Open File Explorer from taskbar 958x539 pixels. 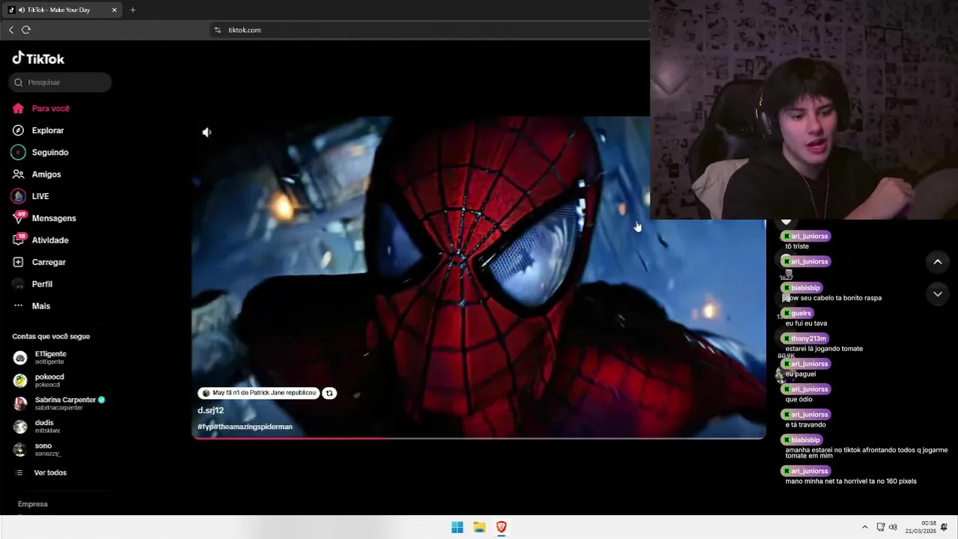click(x=479, y=527)
